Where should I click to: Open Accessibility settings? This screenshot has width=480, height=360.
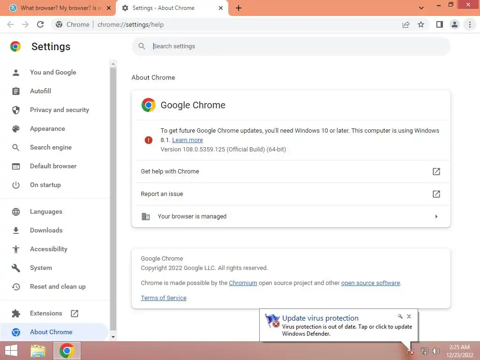click(x=49, y=249)
